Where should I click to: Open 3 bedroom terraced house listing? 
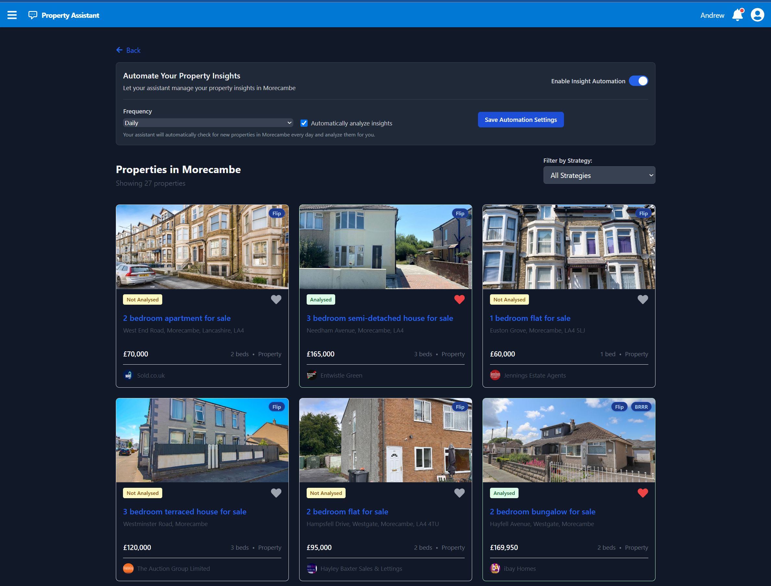pos(184,512)
